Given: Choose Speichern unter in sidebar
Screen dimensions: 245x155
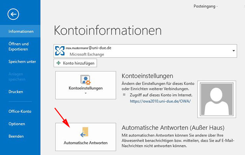Looking at the screenshot, I should point(22,61).
